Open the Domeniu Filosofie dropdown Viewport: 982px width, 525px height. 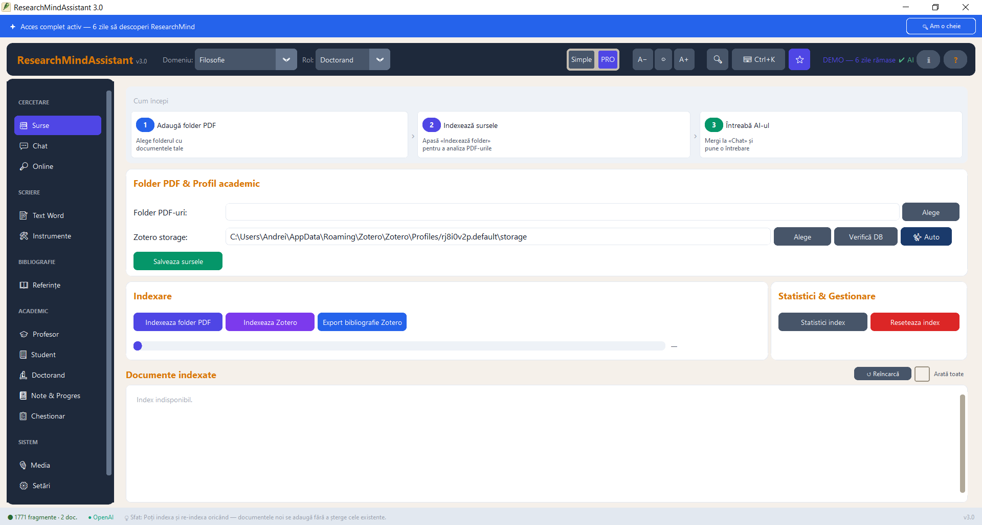pyautogui.click(x=246, y=59)
